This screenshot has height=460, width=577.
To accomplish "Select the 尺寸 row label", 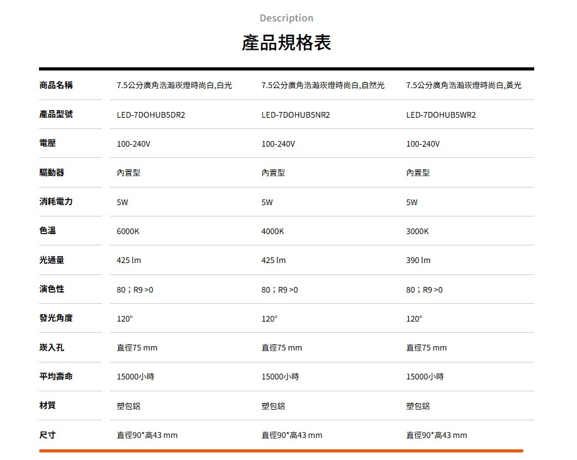I will (x=47, y=435).
